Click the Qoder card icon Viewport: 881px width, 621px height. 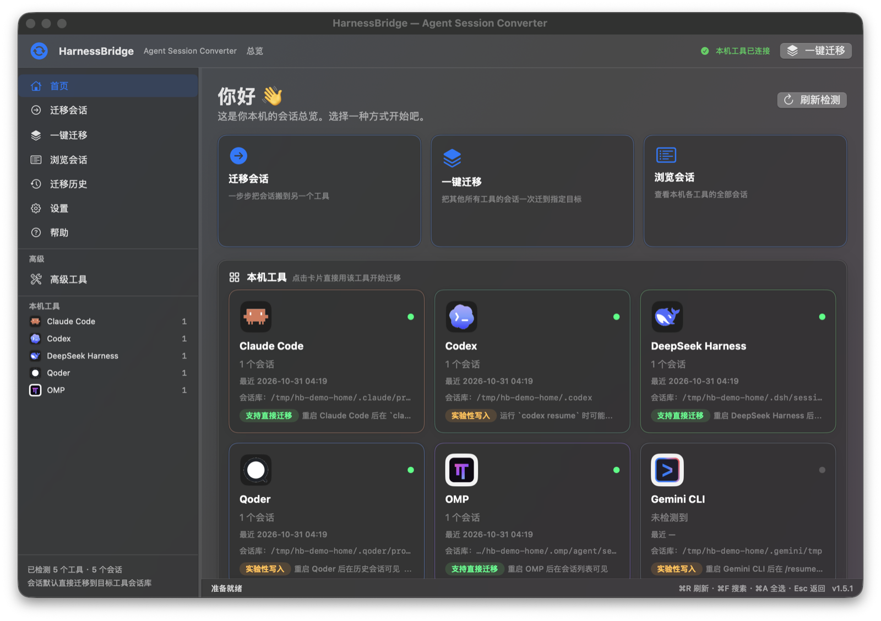pyautogui.click(x=256, y=470)
